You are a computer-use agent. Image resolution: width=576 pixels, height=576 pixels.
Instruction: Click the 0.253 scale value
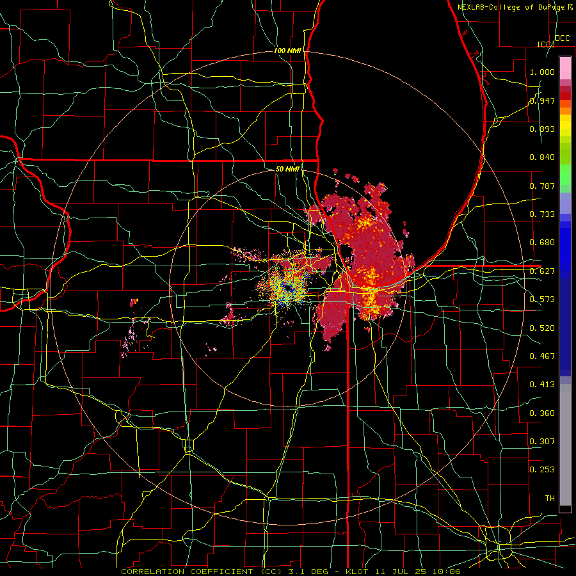[542, 470]
